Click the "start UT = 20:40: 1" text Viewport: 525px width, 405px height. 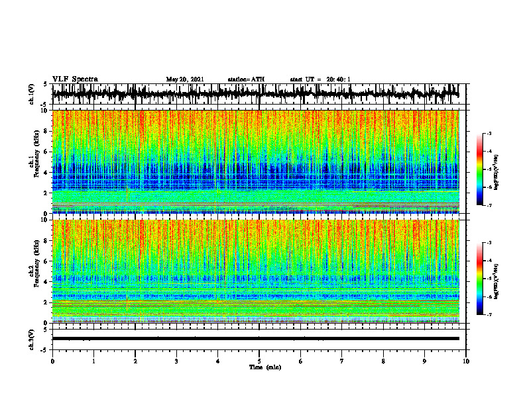pos(320,79)
